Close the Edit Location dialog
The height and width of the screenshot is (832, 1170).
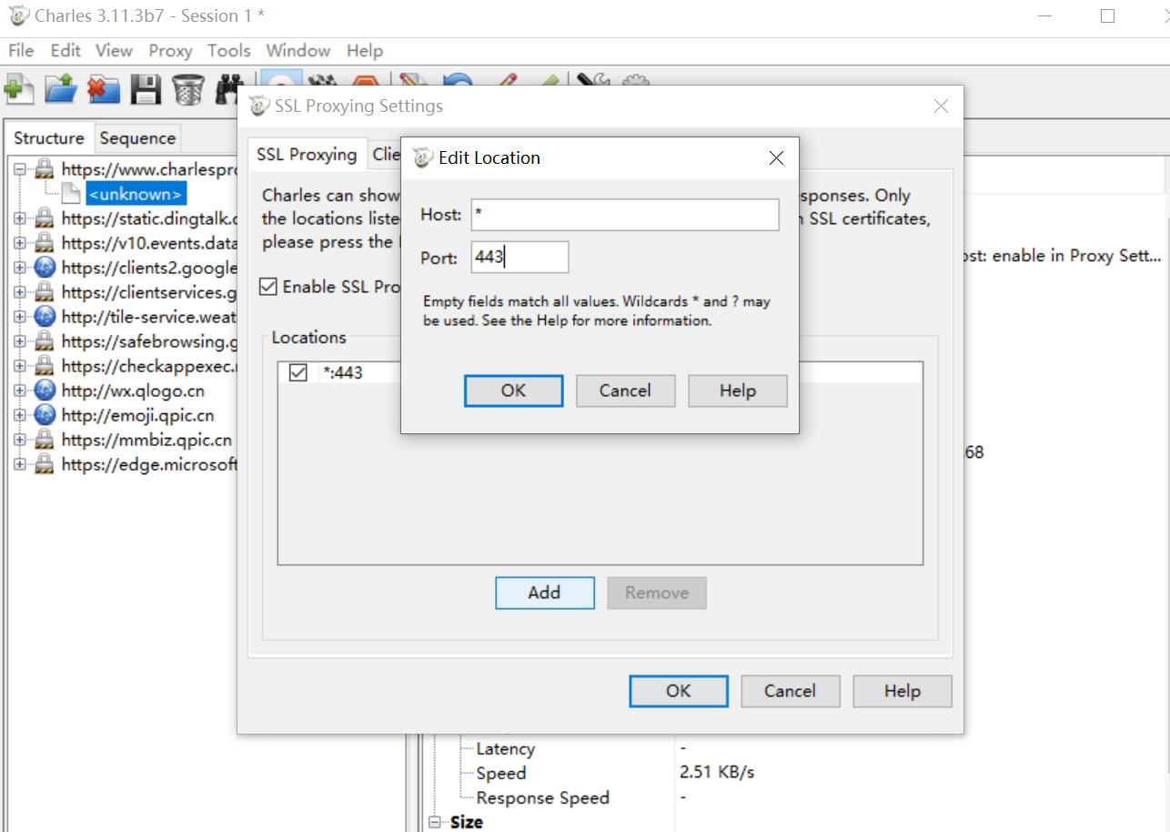776,158
